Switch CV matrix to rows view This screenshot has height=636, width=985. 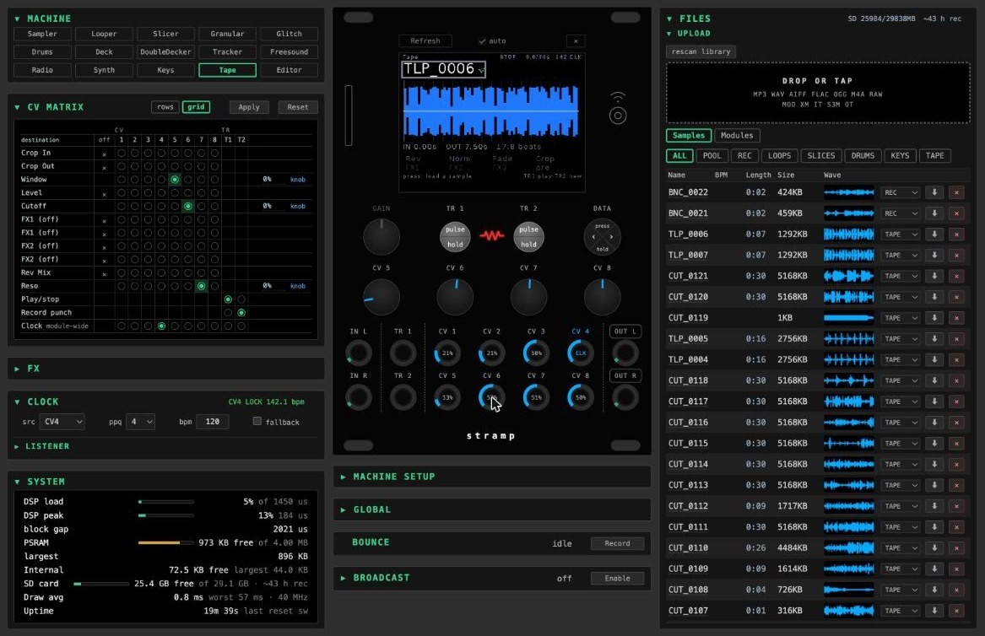click(x=165, y=107)
